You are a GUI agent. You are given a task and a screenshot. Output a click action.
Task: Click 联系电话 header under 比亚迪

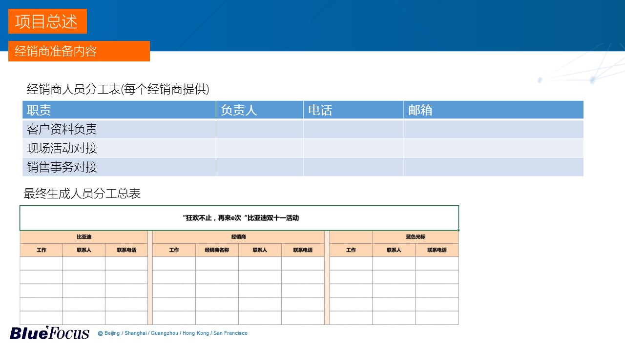126,250
